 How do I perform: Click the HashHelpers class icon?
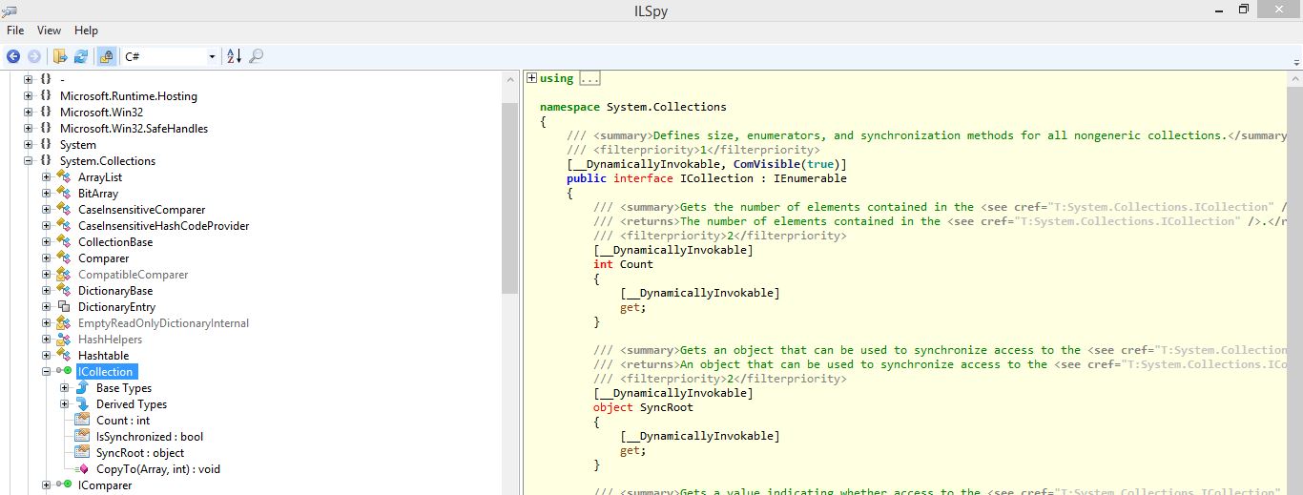coord(64,339)
